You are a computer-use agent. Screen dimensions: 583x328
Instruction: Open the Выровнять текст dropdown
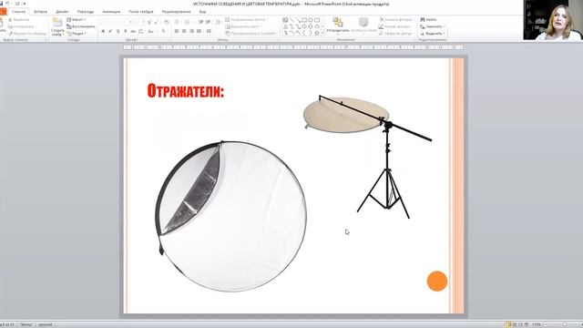pyautogui.click(x=243, y=26)
